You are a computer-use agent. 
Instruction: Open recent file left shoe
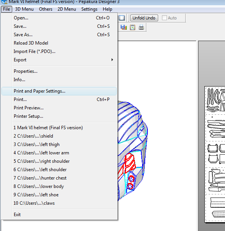pyautogui.click(x=59, y=195)
